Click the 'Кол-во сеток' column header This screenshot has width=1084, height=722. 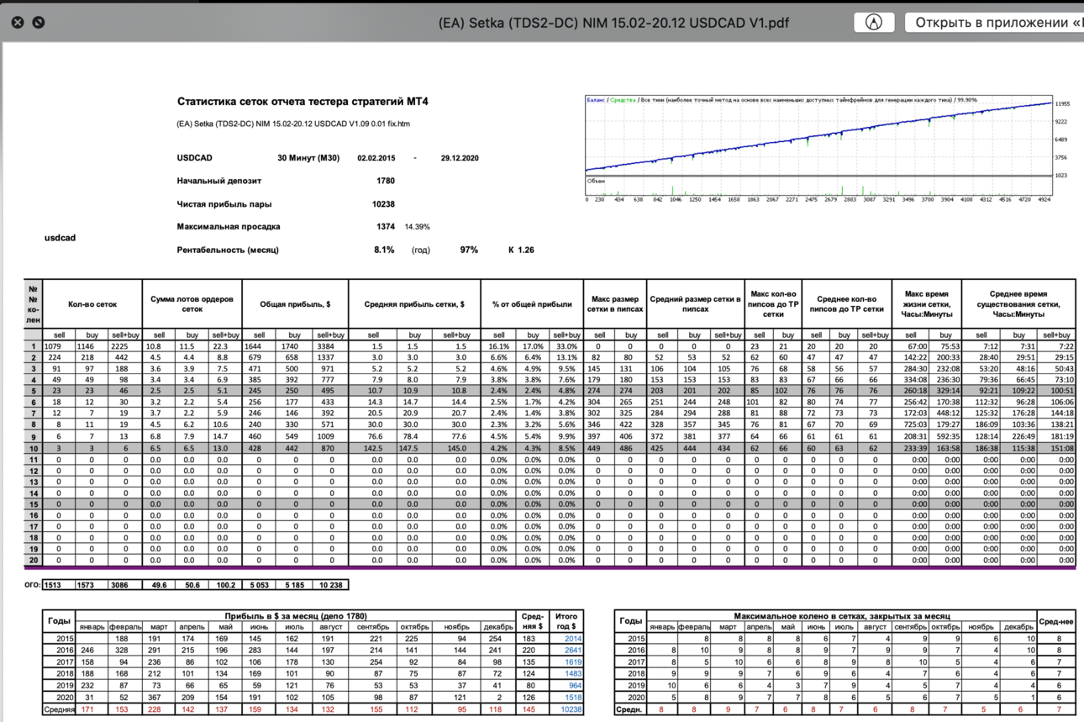click(92, 304)
